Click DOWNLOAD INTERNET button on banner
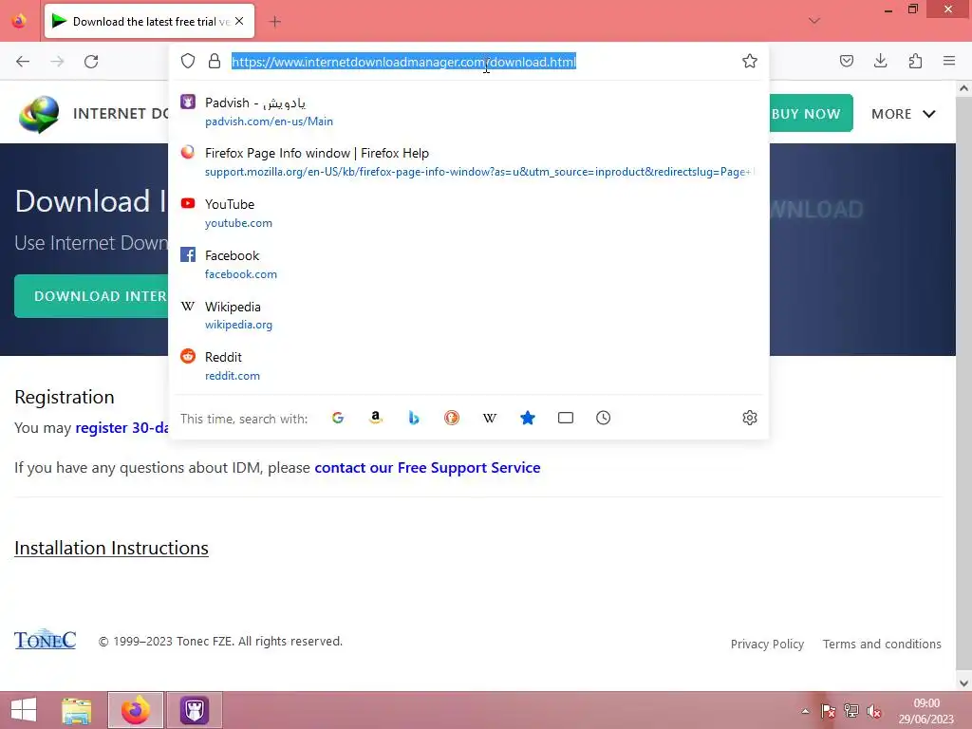 92,296
